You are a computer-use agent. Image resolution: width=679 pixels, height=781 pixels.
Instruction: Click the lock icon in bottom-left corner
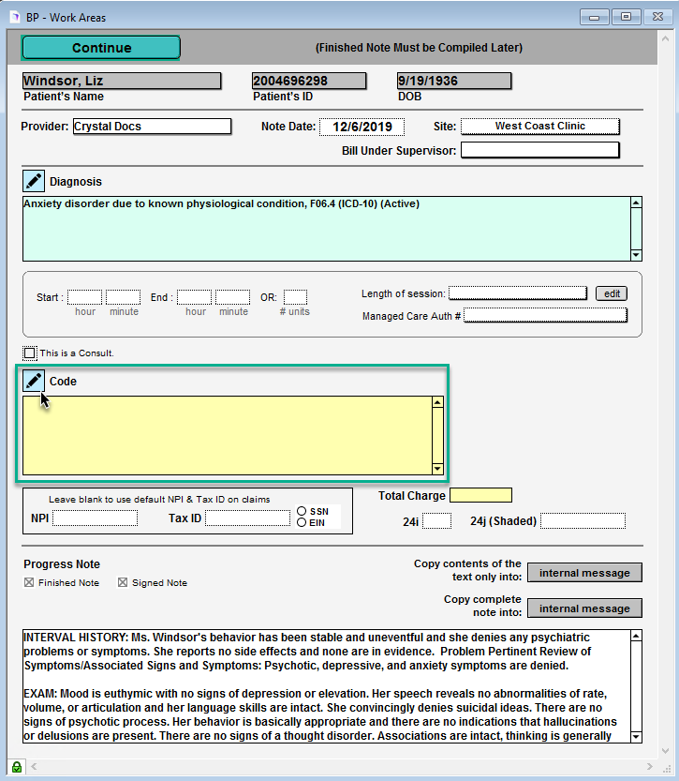[x=16, y=767]
